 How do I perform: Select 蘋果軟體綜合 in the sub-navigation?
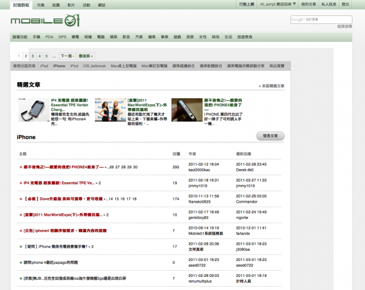[211, 66]
